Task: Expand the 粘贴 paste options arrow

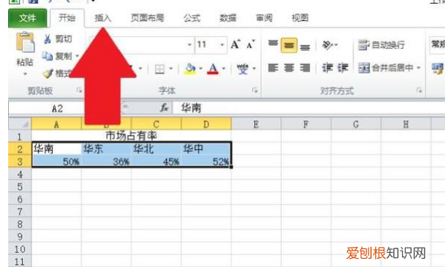Action: pyautogui.click(x=25, y=74)
